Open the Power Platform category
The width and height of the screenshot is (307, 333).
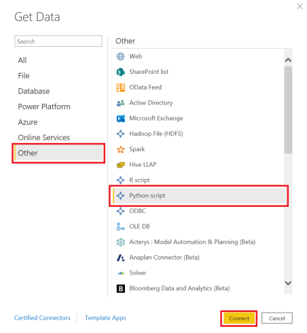coord(44,106)
